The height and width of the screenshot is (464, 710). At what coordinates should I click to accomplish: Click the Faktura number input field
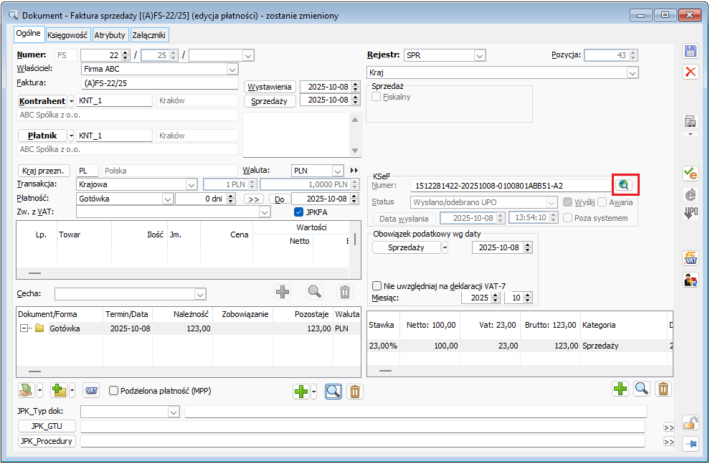click(x=159, y=83)
